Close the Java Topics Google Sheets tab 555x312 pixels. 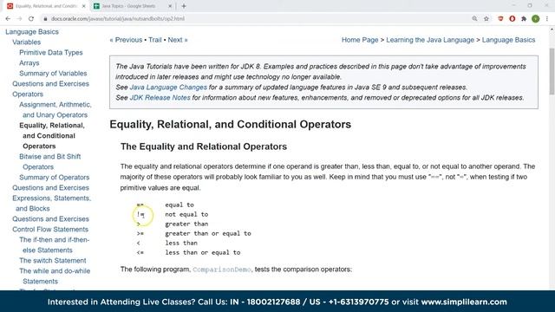(x=170, y=6)
